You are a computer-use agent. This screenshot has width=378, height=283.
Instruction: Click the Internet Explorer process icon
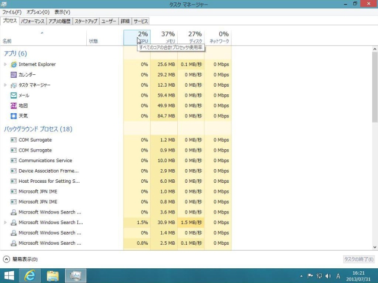[x=14, y=64]
